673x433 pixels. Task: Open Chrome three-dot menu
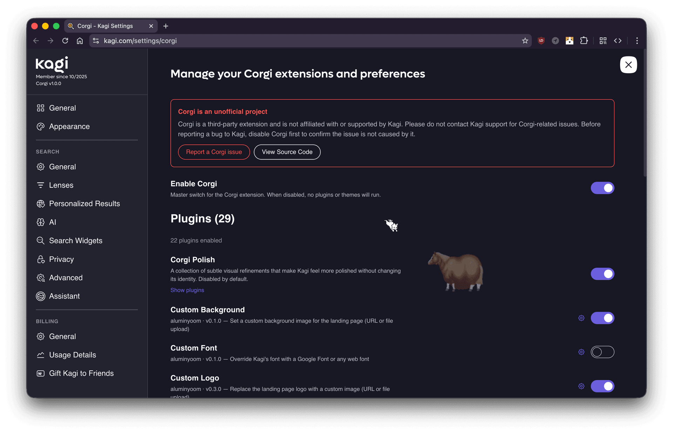coord(637,41)
